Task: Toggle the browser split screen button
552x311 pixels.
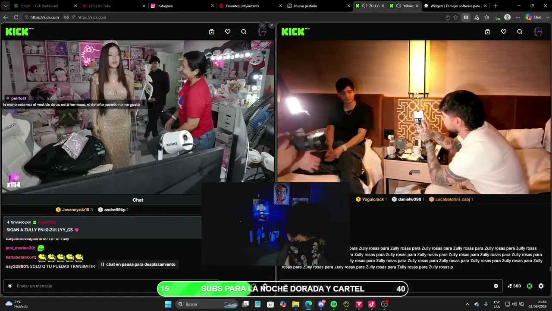Action: pos(466,17)
